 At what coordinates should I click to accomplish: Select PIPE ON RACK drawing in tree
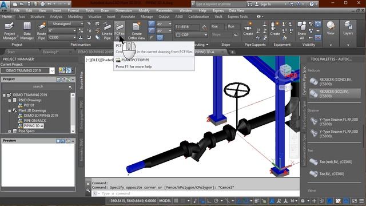35,121
